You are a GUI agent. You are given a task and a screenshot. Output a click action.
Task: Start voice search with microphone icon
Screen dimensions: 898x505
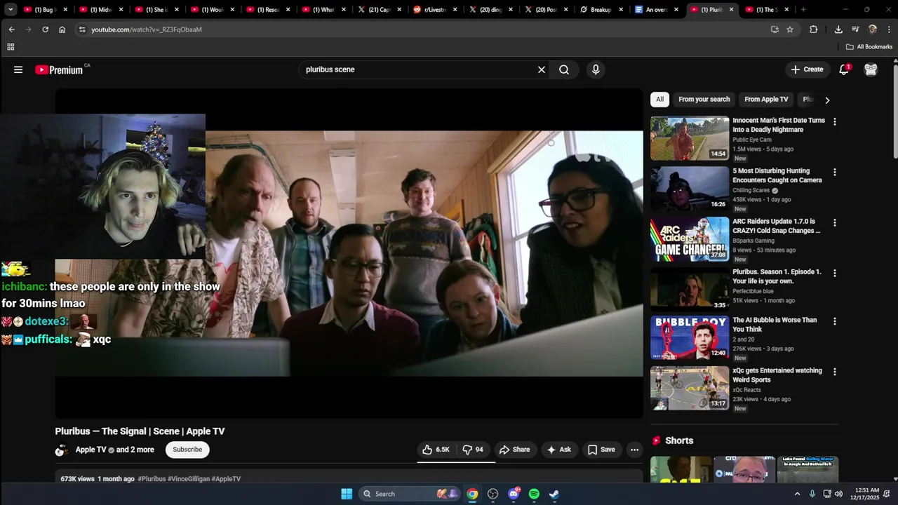click(596, 69)
